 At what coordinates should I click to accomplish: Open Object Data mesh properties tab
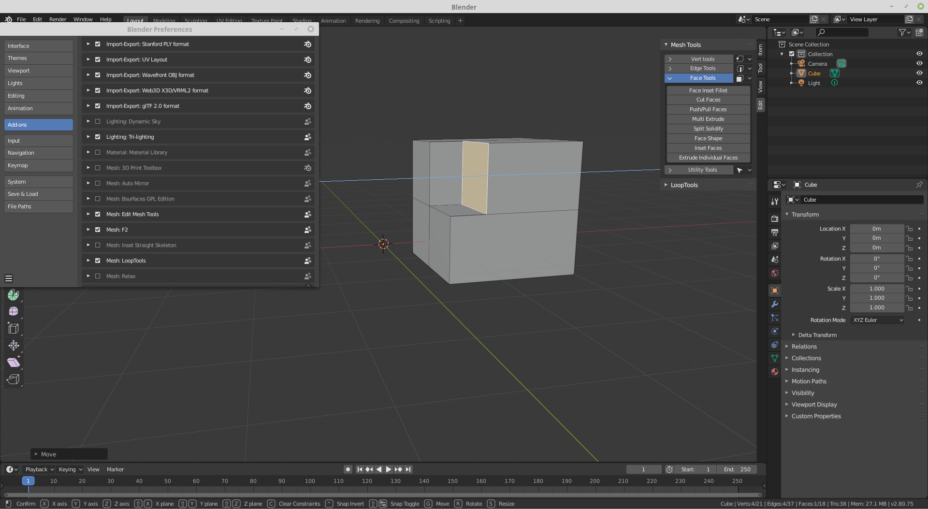point(775,358)
